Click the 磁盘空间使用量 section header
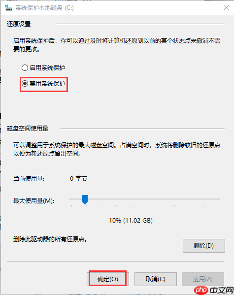 [28, 129]
